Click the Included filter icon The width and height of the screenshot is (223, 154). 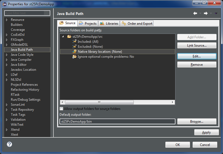pyautogui.click(x=74, y=42)
